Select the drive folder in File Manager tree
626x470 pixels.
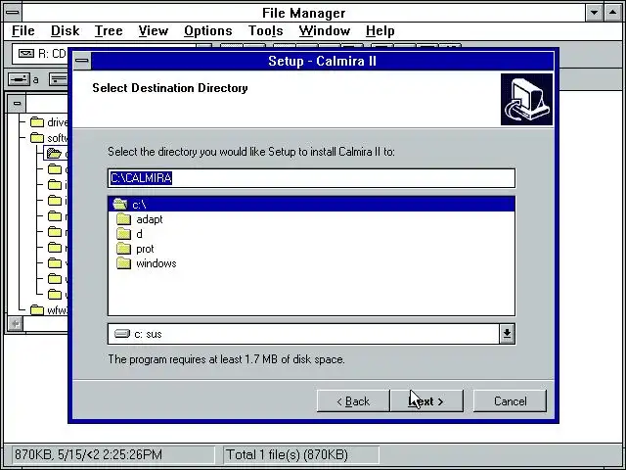(49, 121)
